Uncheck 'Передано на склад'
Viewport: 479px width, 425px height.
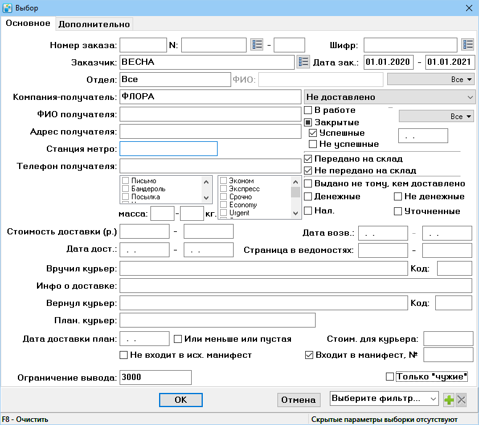pyautogui.click(x=308, y=159)
